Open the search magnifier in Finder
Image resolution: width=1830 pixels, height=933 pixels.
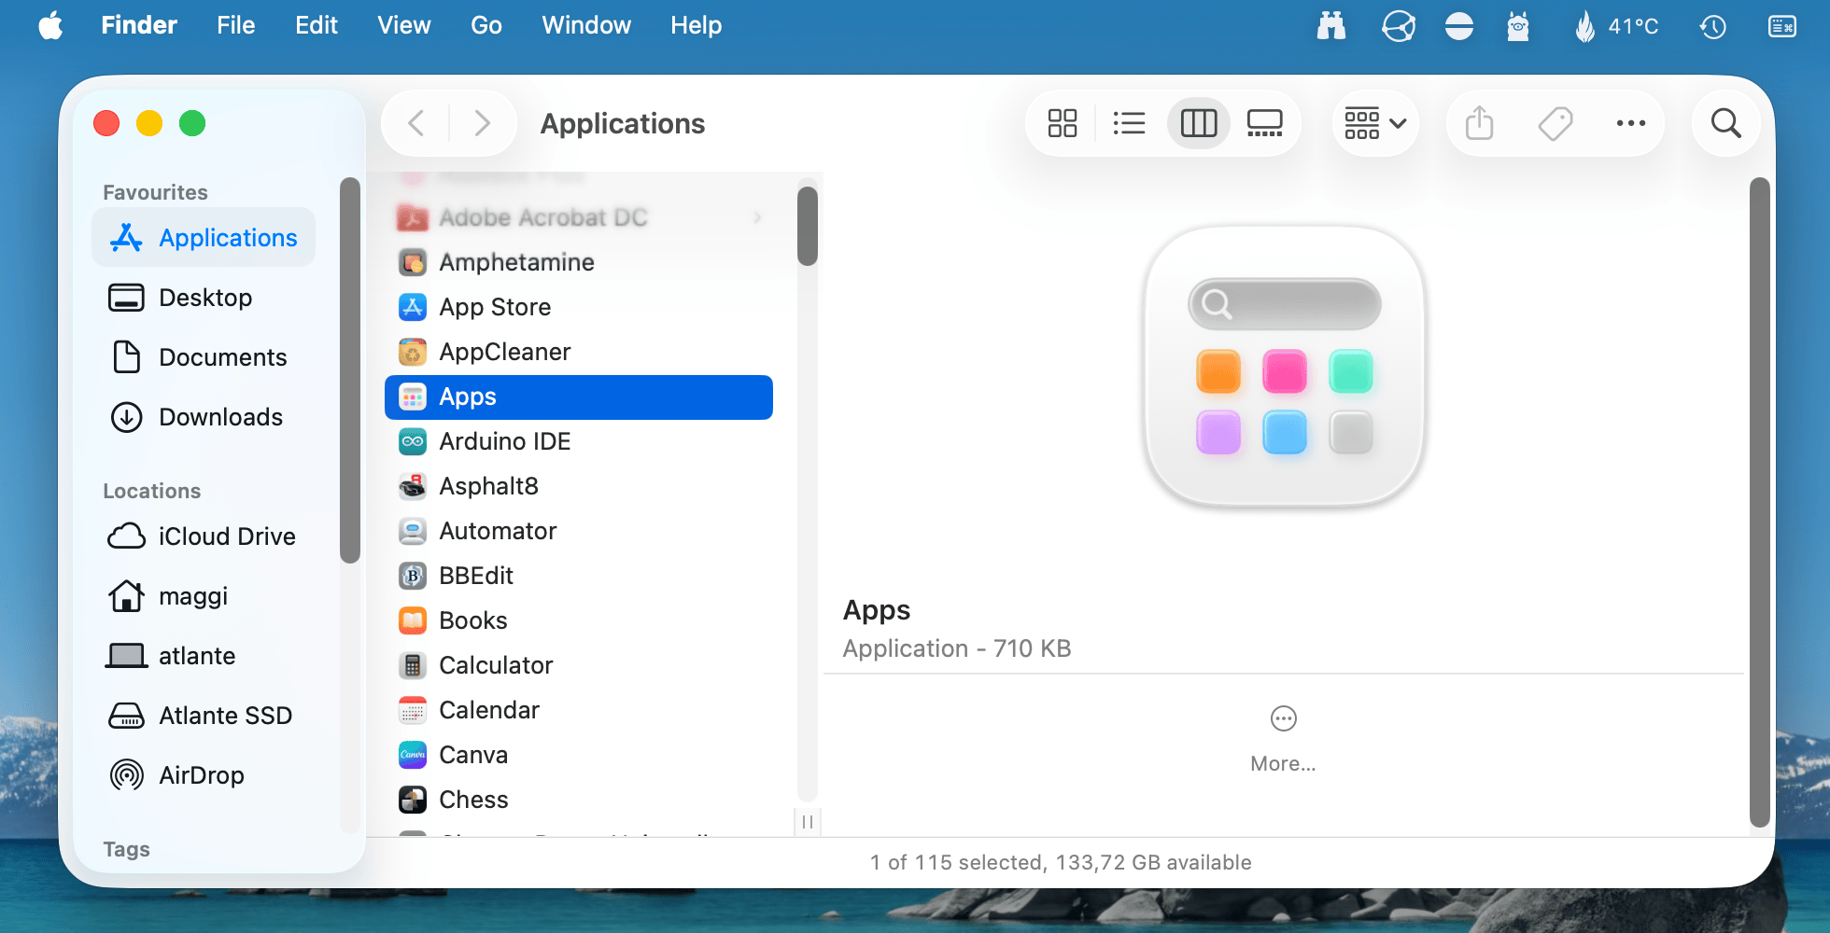tap(1724, 123)
